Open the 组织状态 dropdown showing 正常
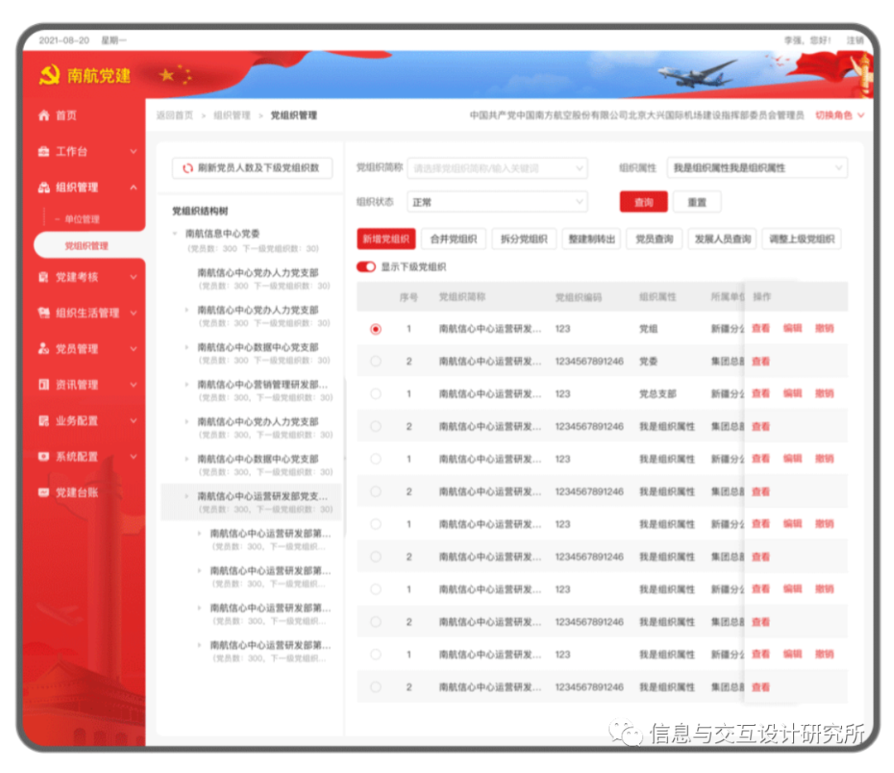This screenshot has height=773, width=894. pos(497,202)
